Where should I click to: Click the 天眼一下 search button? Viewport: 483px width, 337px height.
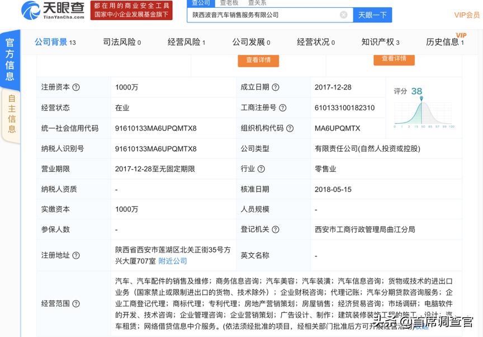click(372, 15)
